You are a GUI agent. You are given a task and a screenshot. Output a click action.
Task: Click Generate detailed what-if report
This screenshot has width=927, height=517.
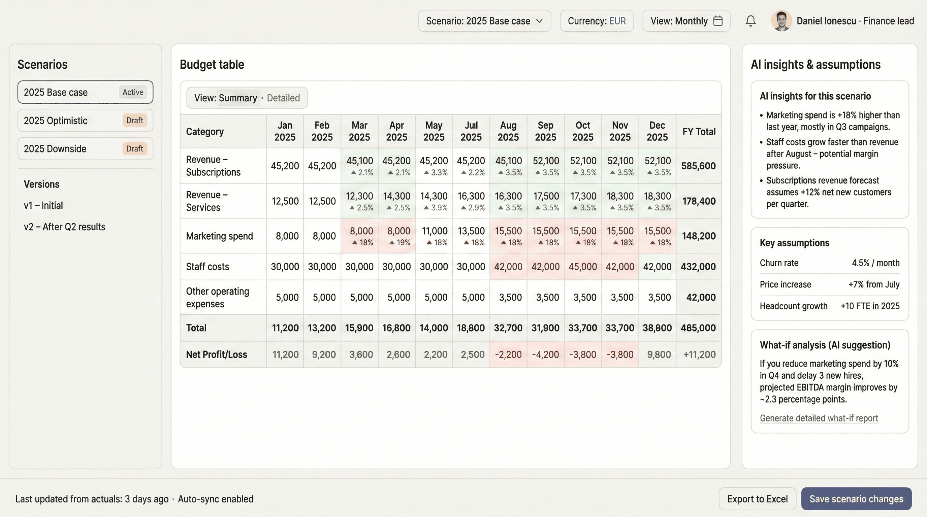[x=819, y=418]
